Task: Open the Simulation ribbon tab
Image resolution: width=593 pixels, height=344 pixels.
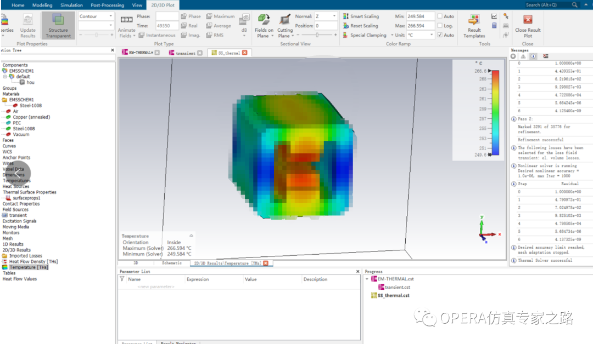Action: click(71, 5)
